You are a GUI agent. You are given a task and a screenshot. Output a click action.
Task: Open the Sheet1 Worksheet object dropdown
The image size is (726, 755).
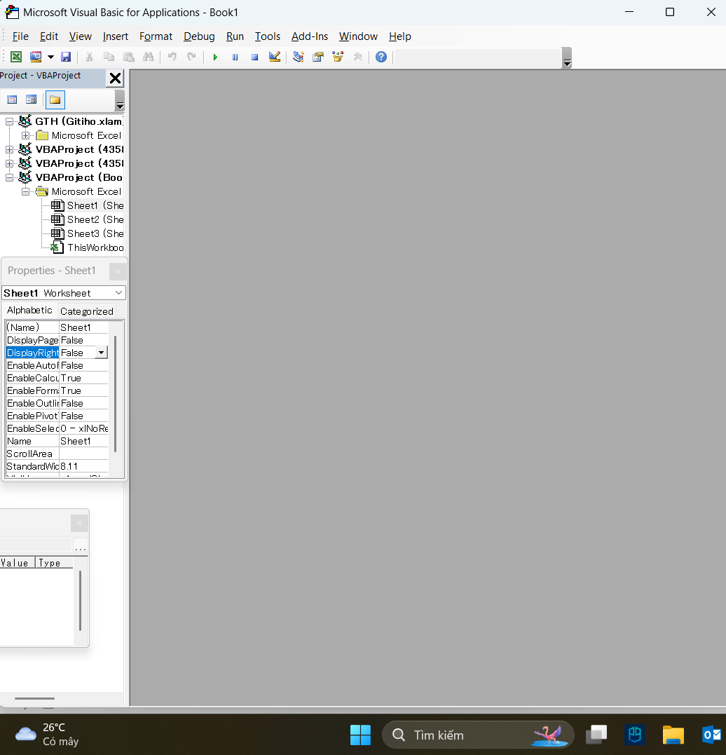[118, 293]
